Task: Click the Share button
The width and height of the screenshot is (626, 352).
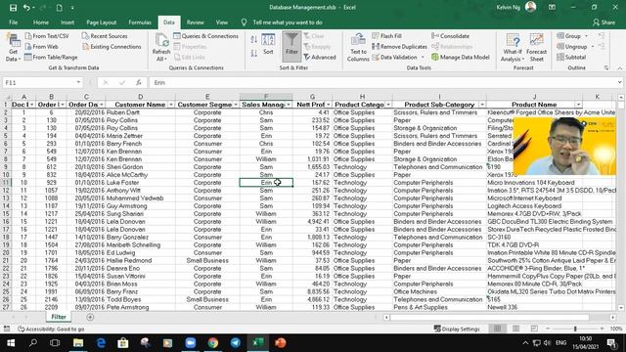Action: point(604,22)
